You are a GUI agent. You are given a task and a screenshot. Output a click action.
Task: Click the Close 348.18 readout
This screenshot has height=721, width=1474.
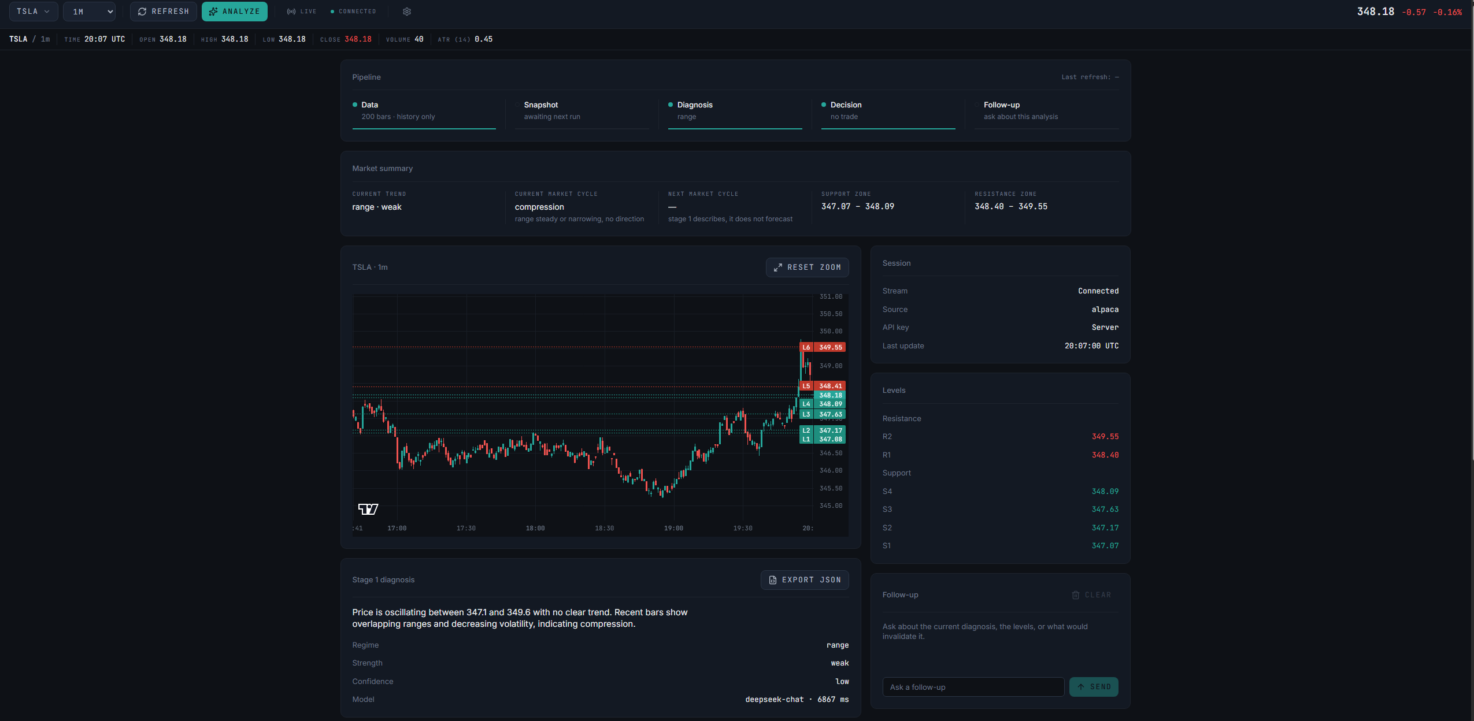point(346,39)
